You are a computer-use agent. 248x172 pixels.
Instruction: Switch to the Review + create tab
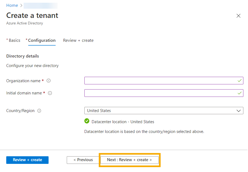coord(78,40)
